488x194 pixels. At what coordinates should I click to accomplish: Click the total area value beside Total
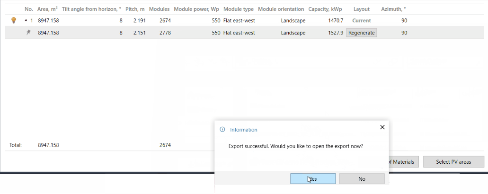click(48, 145)
